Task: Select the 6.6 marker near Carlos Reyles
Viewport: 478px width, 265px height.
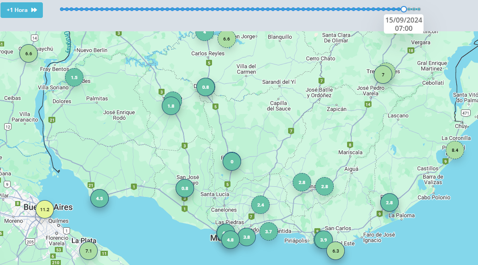Action: (226, 39)
